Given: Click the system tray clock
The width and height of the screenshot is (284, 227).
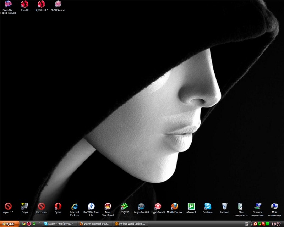Looking at the screenshot, I should click(x=275, y=224).
